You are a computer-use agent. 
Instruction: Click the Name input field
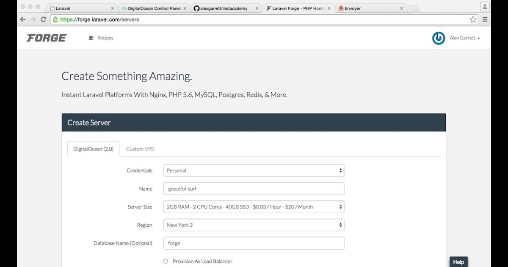pyautogui.click(x=254, y=189)
